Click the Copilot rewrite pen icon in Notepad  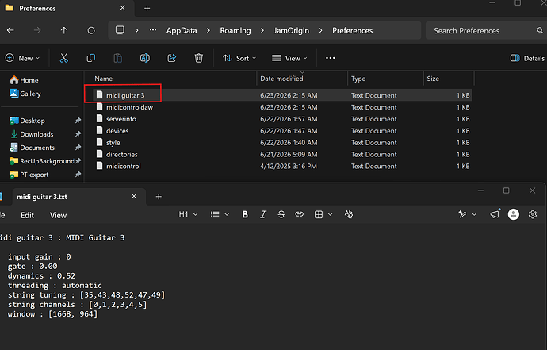(x=462, y=214)
